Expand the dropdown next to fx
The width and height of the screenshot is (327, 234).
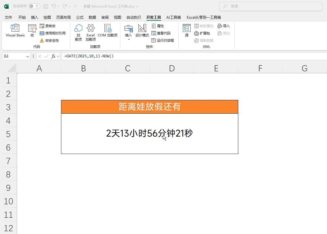point(58,56)
